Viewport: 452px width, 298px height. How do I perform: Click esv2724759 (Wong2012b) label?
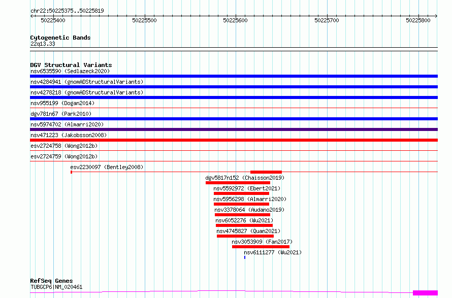click(64, 156)
